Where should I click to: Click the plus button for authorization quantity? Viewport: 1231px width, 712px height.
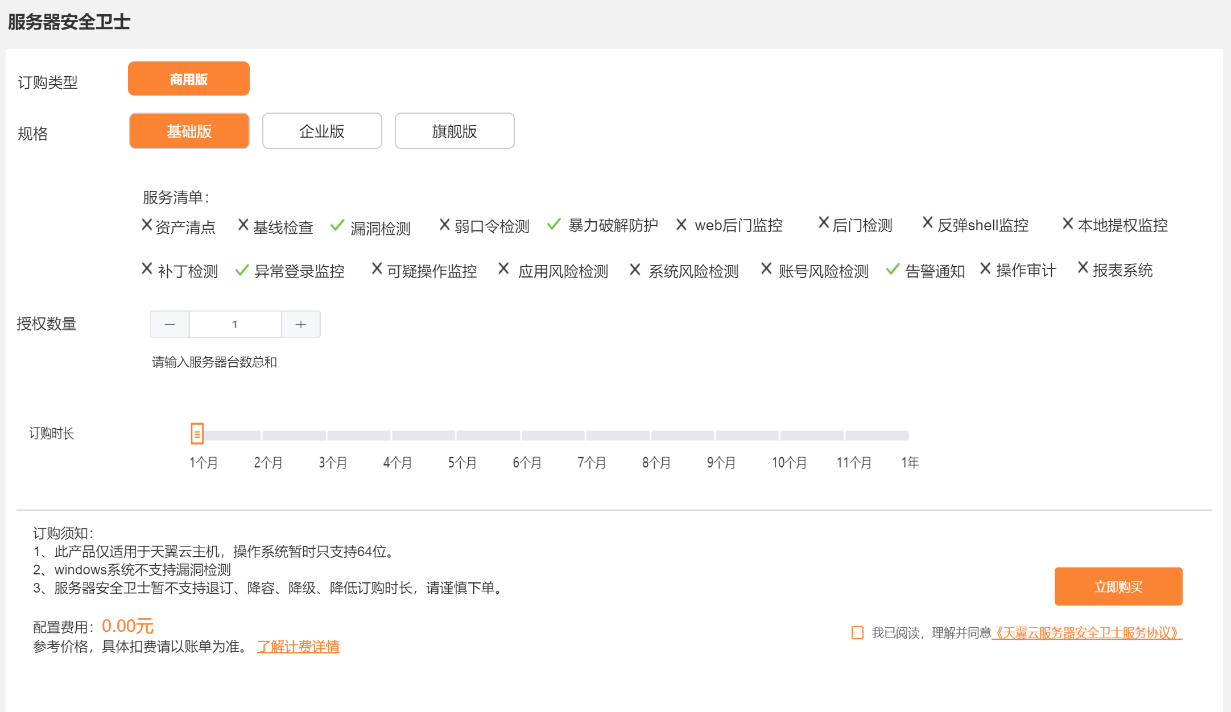click(301, 324)
